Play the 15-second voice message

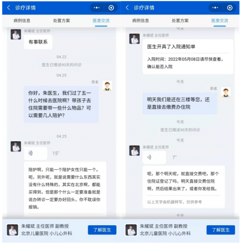tap(36, 153)
